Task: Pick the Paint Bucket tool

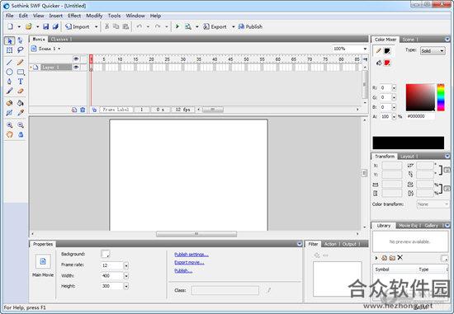Action: [21, 103]
